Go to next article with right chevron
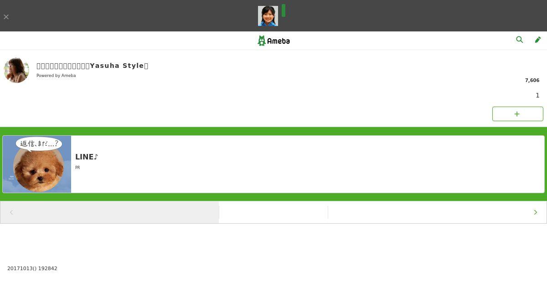This screenshot has width=547, height=287. [x=536, y=212]
